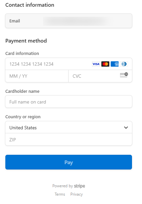Click the blue Pay button
Screen dimensions: 142x204
(69, 162)
